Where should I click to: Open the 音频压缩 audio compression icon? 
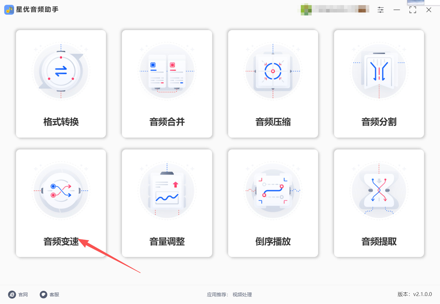click(x=273, y=71)
